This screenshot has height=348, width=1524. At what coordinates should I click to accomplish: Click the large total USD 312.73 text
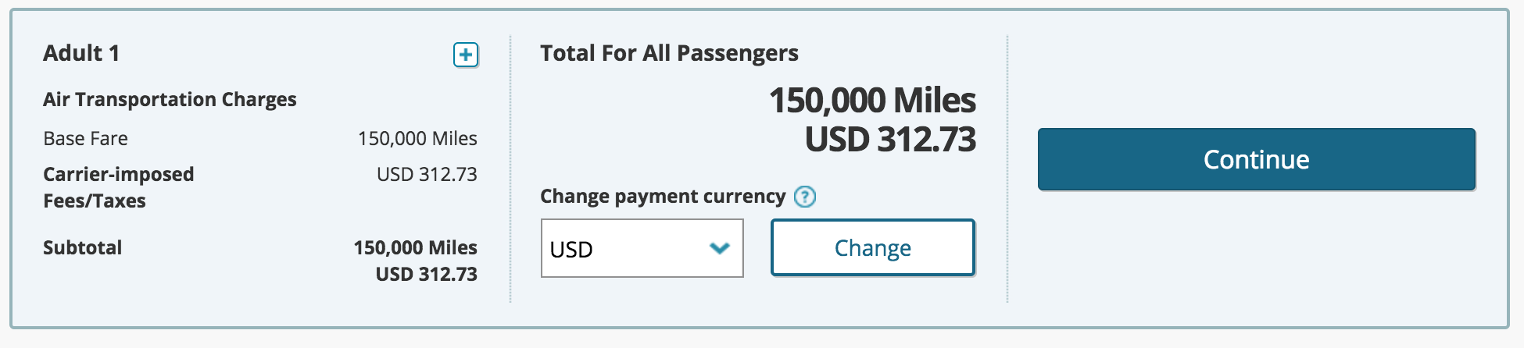(x=890, y=139)
